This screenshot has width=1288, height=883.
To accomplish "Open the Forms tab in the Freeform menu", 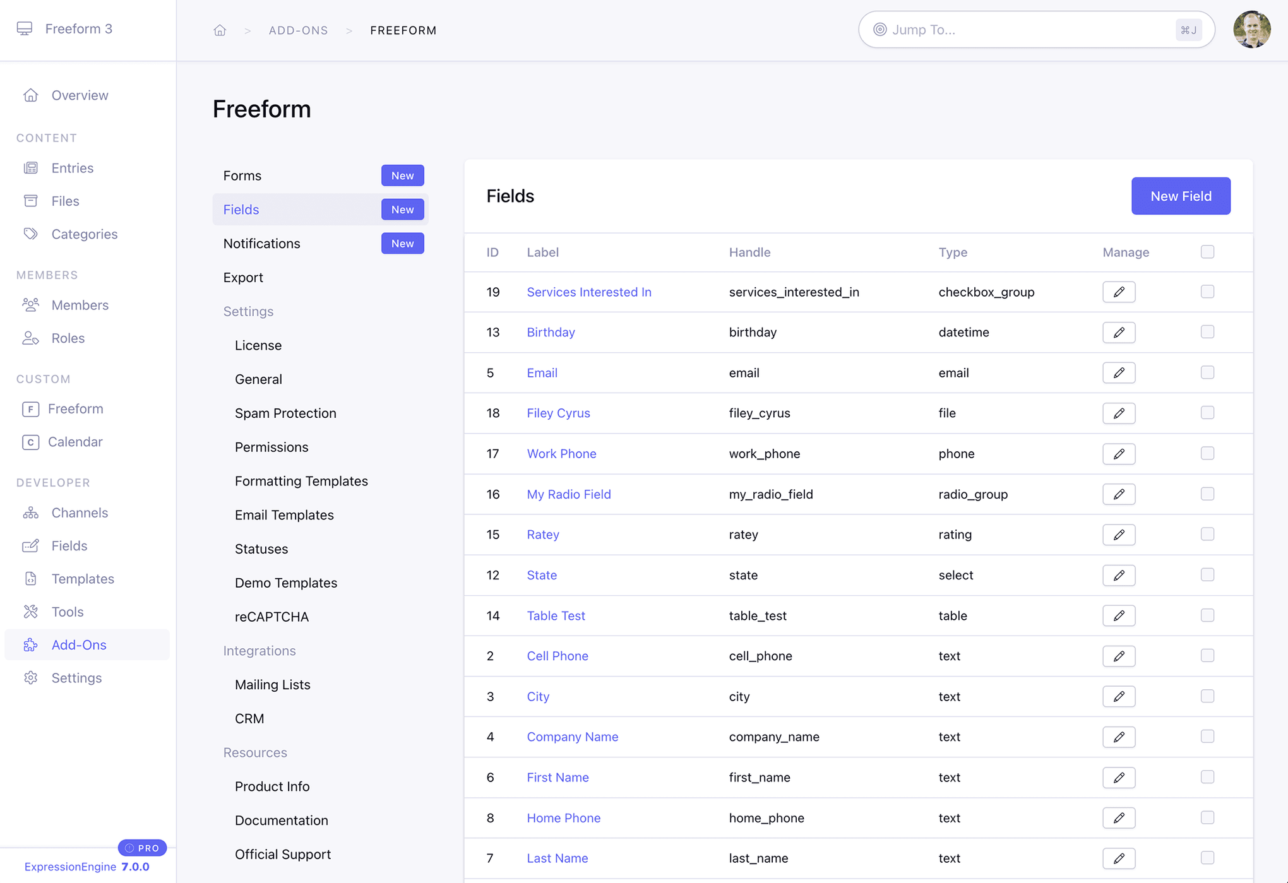I will [242, 175].
